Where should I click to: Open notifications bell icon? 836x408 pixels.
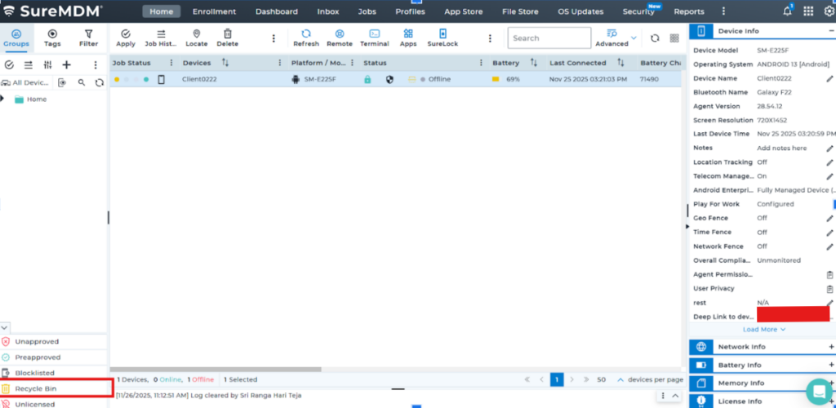[787, 11]
